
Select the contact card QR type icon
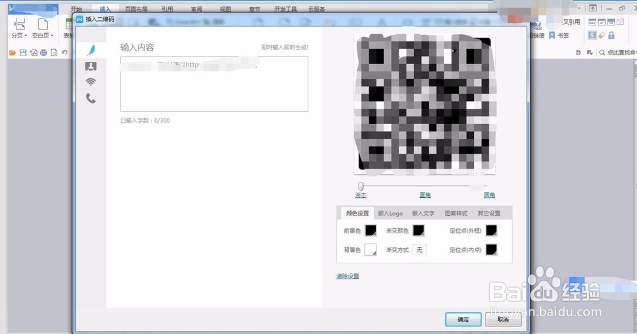90,66
